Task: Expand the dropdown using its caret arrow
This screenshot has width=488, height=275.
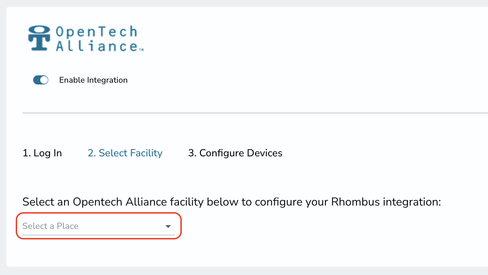Action: click(168, 226)
